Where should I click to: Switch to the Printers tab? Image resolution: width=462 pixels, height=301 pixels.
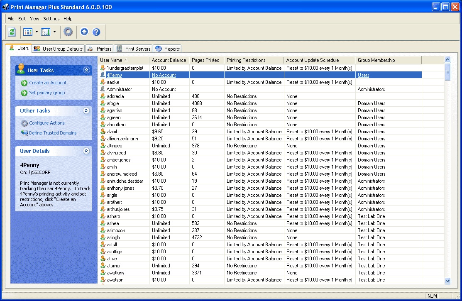100,49
